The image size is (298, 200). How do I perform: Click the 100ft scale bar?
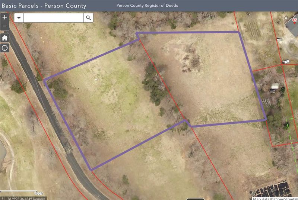(22, 193)
